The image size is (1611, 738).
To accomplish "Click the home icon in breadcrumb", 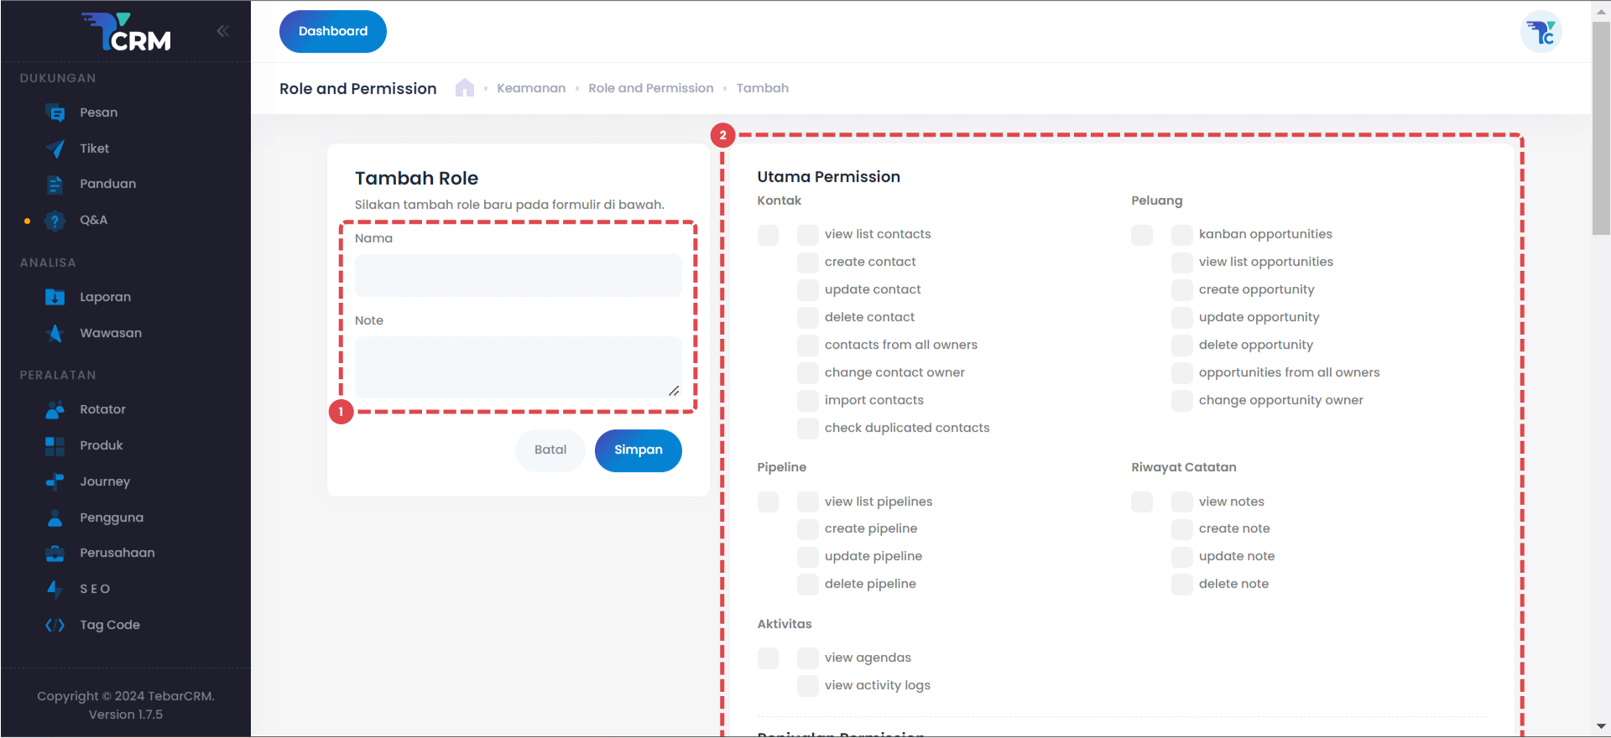I will tap(465, 88).
